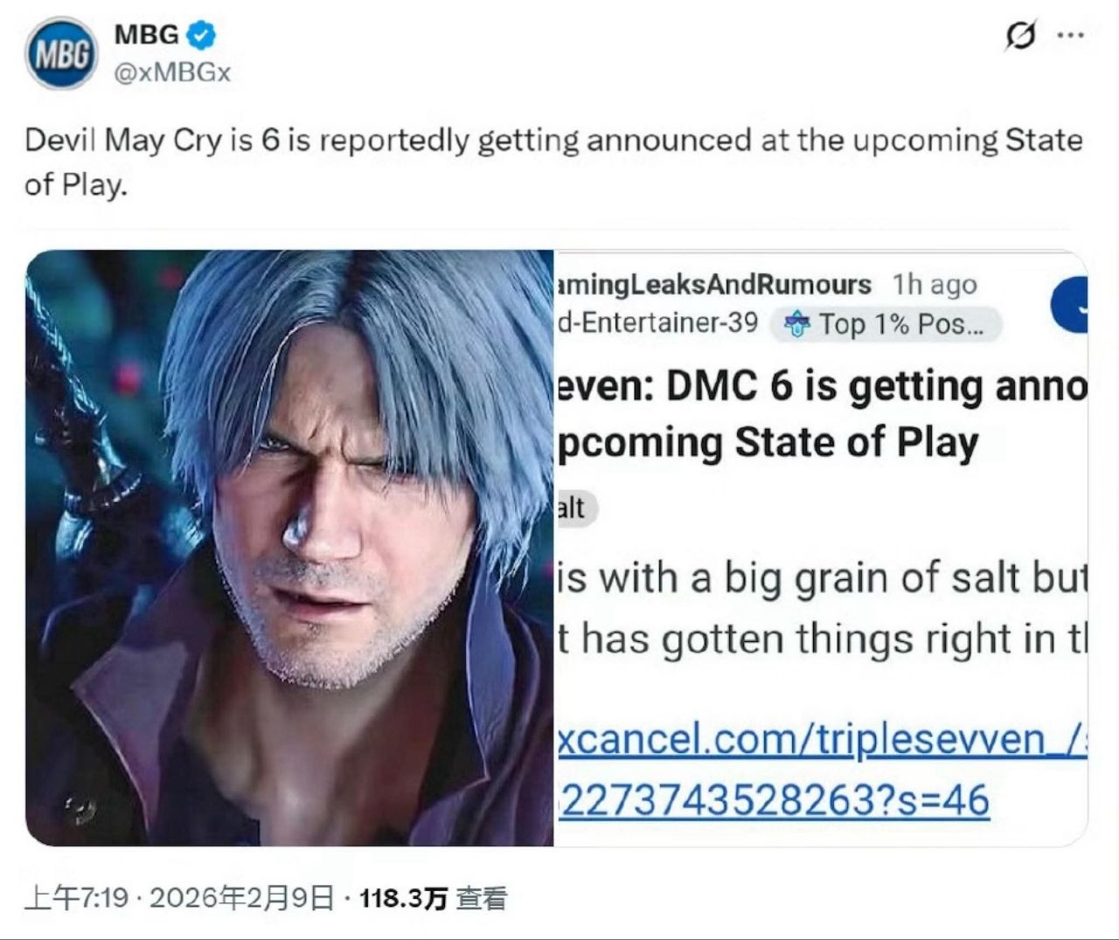Click the '1h ago' post time
The width and height of the screenshot is (1119, 940).
934,285
